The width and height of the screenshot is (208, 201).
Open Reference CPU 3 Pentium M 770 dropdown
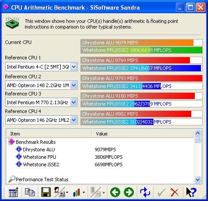click(x=41, y=102)
